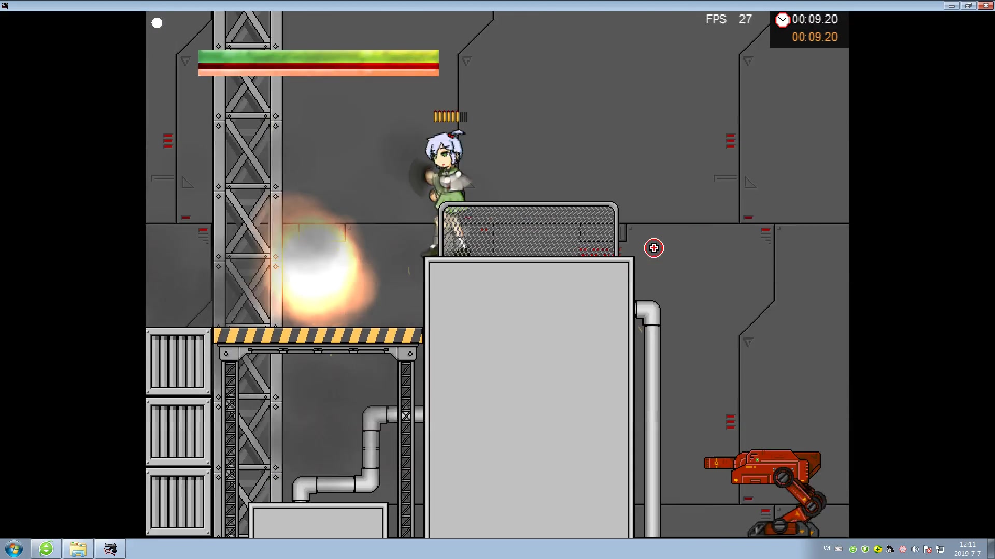Screen dimensions: 995x559
Task: Click the red crosshair aiming reticle
Action: [653, 248]
